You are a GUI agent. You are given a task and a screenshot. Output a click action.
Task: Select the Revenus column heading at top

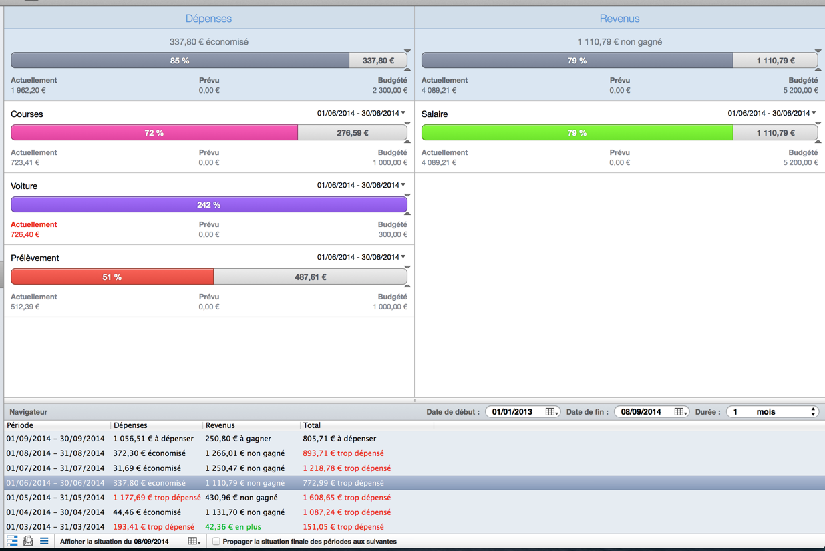[x=619, y=19]
